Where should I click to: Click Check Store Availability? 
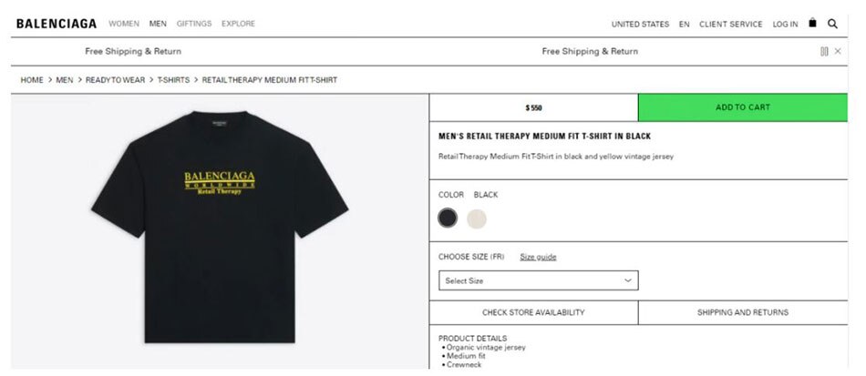pos(533,312)
